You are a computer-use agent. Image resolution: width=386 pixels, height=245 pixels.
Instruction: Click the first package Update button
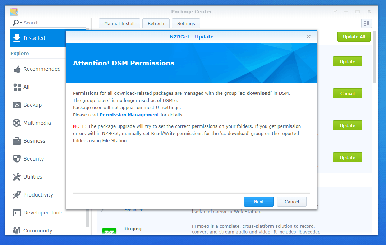(x=347, y=61)
